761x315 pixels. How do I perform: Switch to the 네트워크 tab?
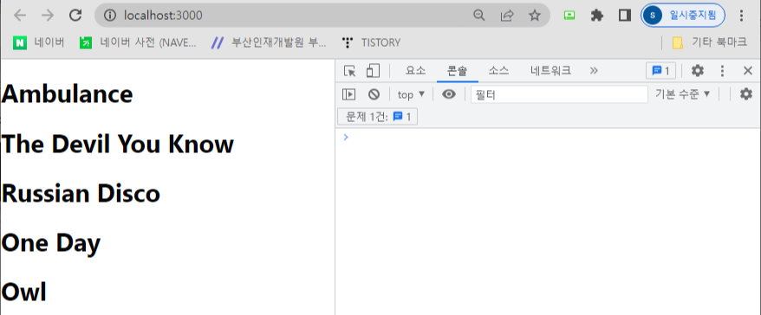(550, 71)
